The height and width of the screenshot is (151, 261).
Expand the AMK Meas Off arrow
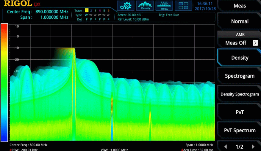pos(255,43)
